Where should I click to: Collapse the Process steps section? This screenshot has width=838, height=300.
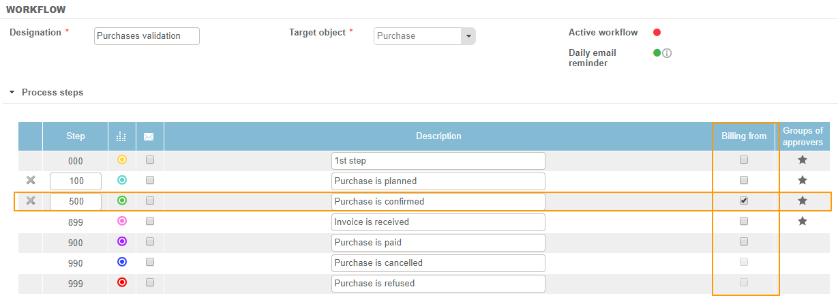pyautogui.click(x=12, y=92)
